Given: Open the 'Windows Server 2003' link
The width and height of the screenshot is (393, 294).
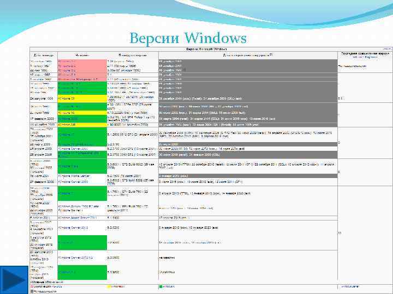Looking at the screenshot, I should [73, 149].
